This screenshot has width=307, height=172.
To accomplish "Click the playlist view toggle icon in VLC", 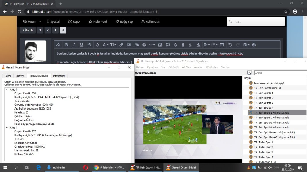I will pos(250,73).
